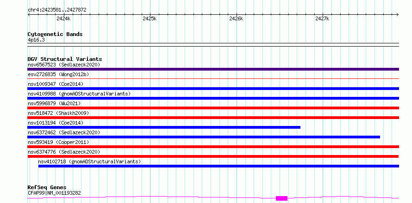Open nsv6372462 (Sedlazeck2020) variant label

pos(64,132)
